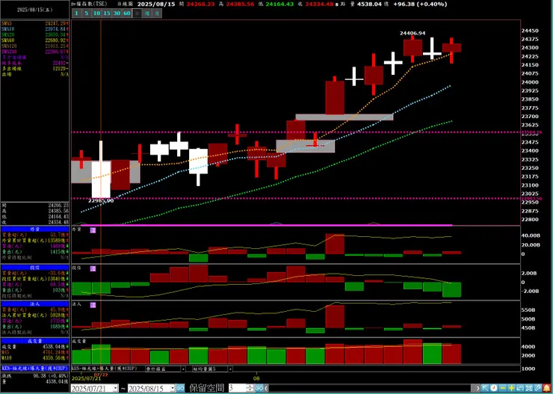Viewport: 553px width, 394px height.
Task: Click inside 保留空間 value field showing 3
Action: [x=238, y=388]
